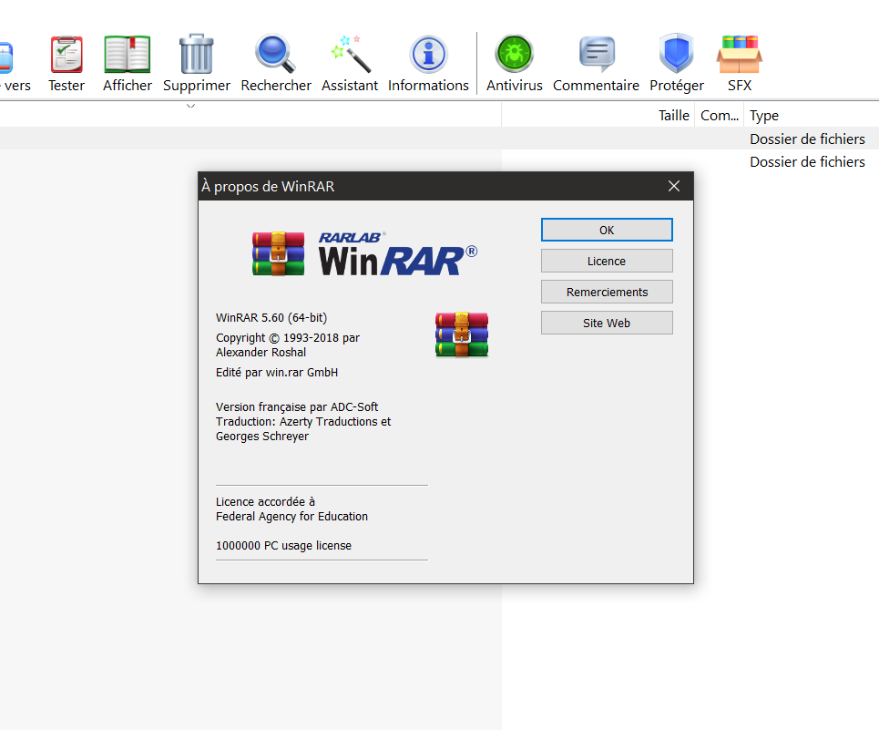This screenshot has height=730, width=879.
Task: Sort by the Taille column header
Action: (x=673, y=116)
